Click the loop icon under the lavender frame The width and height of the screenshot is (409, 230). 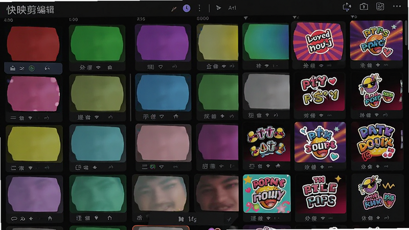[14, 219]
